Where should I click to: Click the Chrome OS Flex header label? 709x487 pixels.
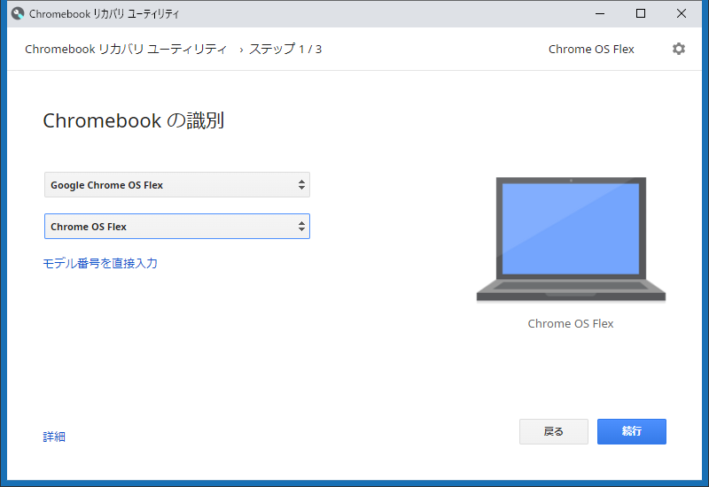[591, 49]
